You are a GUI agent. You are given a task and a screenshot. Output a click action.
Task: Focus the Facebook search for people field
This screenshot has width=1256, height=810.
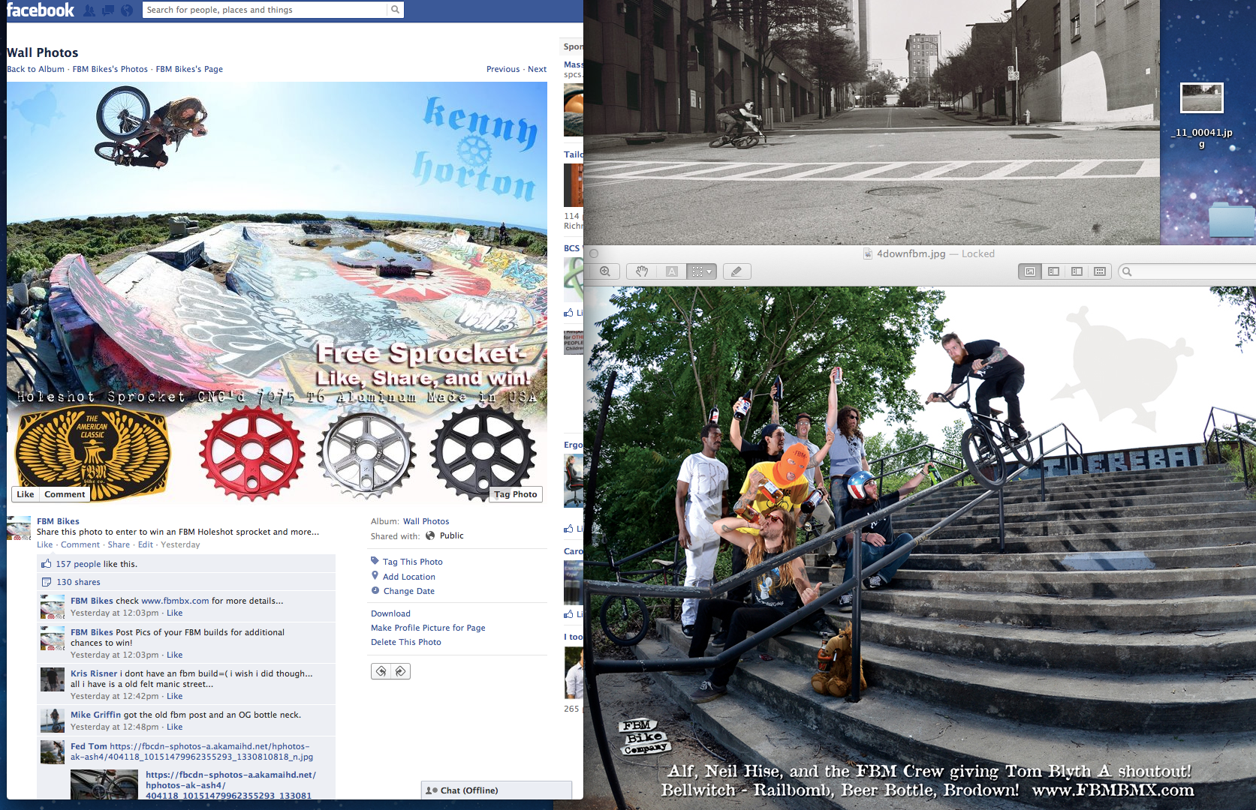[x=265, y=10]
